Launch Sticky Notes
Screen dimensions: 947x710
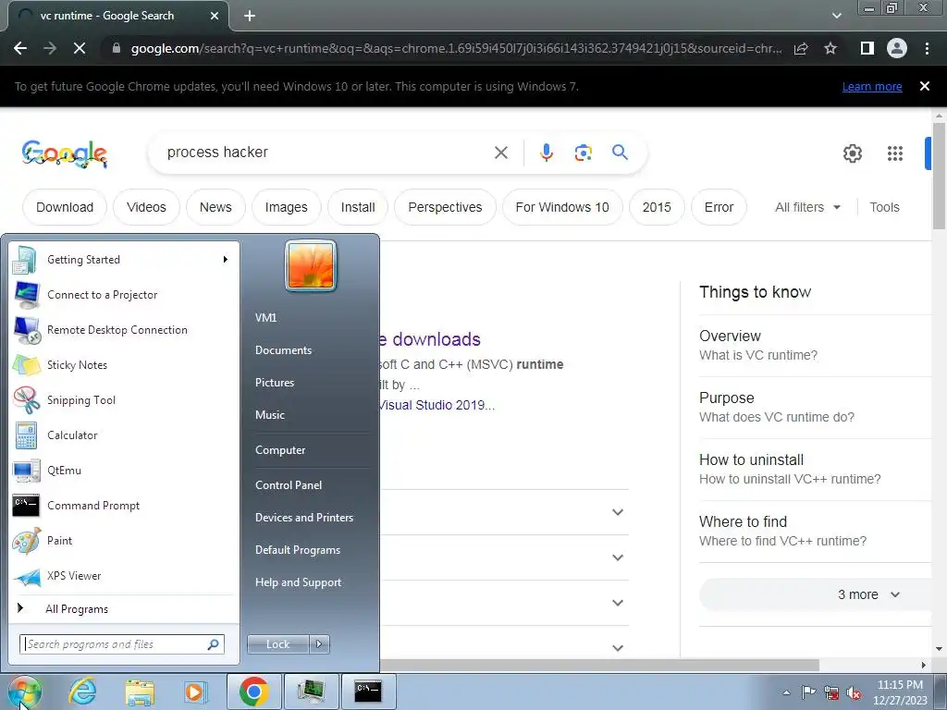(x=123, y=364)
